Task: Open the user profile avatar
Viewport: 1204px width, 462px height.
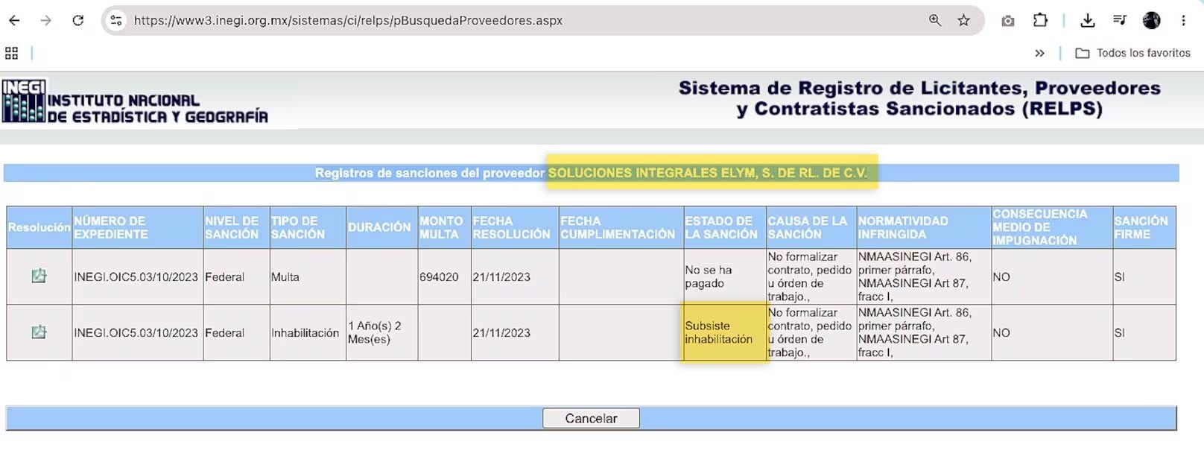Action: point(1152,21)
